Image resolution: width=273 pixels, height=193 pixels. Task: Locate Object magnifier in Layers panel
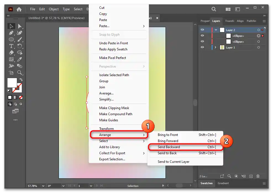coord(229,176)
